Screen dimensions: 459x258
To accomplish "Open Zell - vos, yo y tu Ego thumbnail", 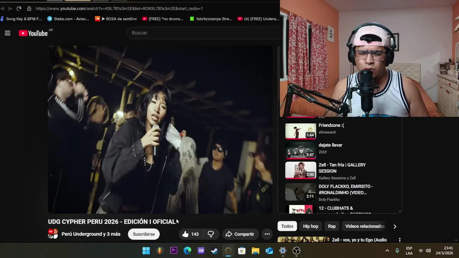I will point(303,240).
